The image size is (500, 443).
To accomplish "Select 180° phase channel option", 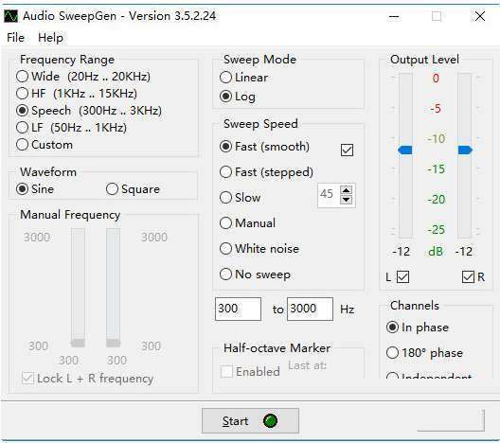I will [424, 353].
